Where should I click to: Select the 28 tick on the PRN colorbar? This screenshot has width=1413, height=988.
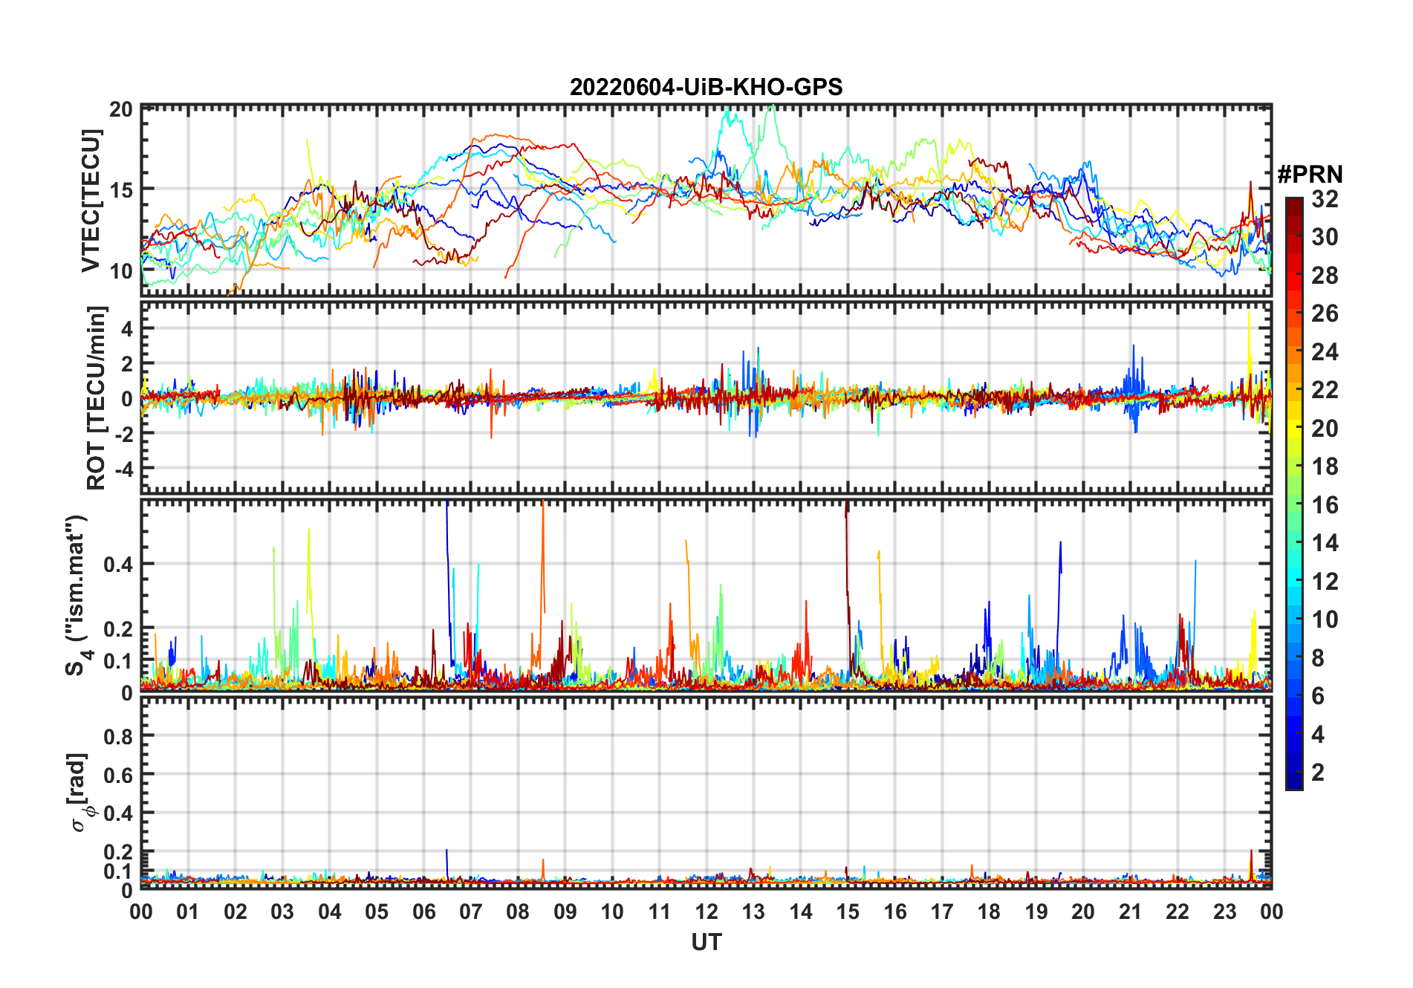1325,276
